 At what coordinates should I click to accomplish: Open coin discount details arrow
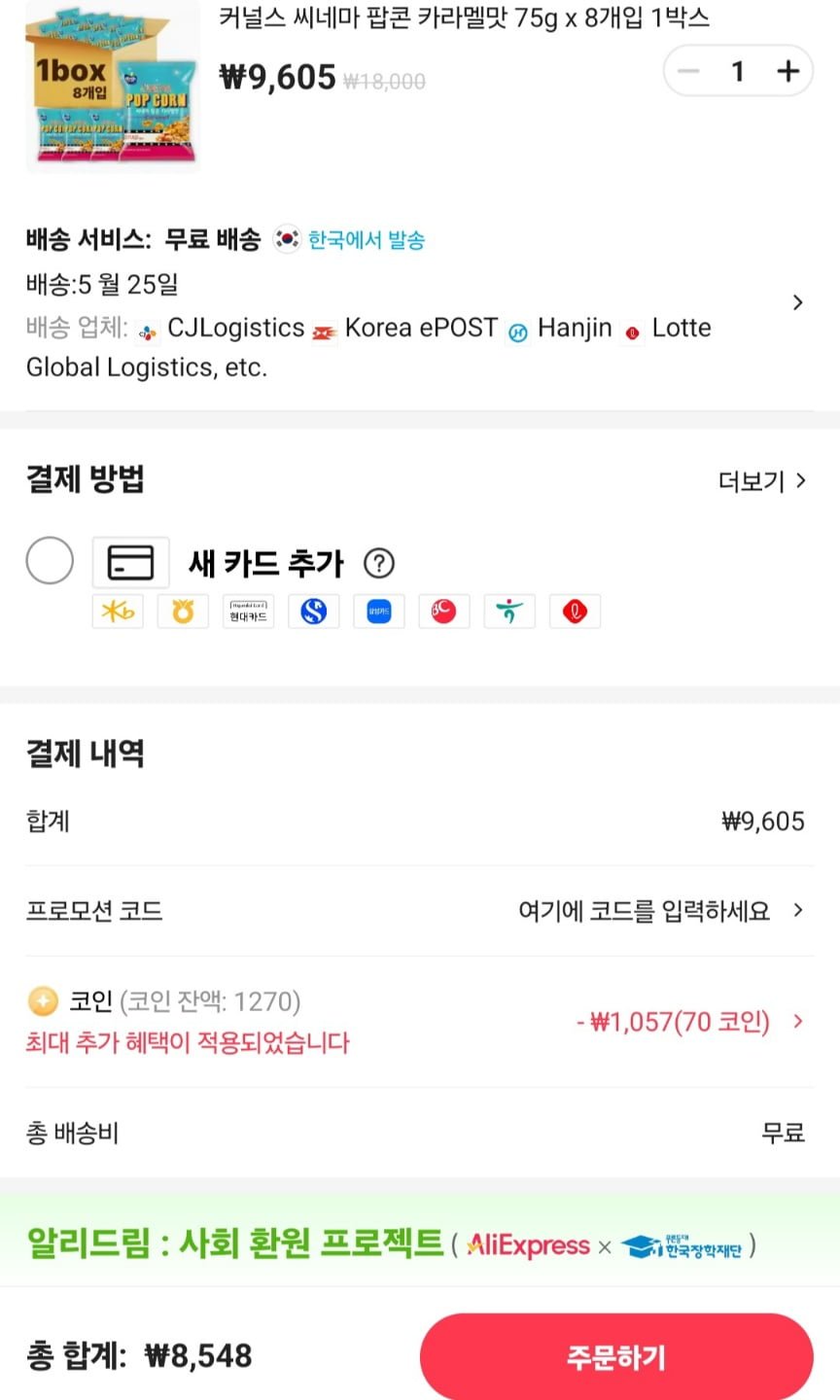(798, 1021)
